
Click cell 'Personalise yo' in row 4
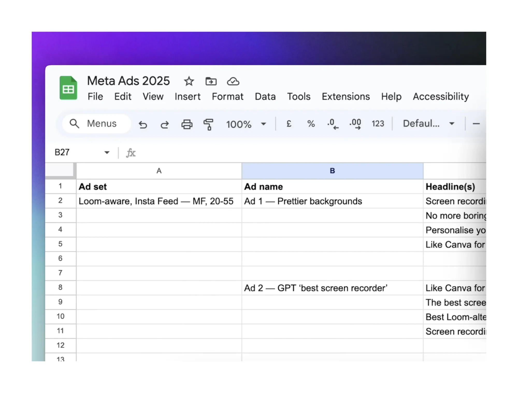tap(455, 230)
